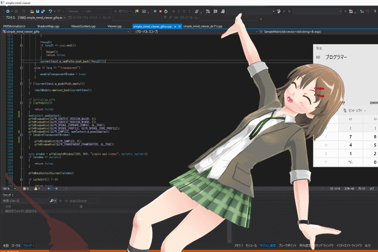The width and height of the screenshot is (378, 252).
Task: Click the watch search magnifier icon
Action: [x=52, y=201]
